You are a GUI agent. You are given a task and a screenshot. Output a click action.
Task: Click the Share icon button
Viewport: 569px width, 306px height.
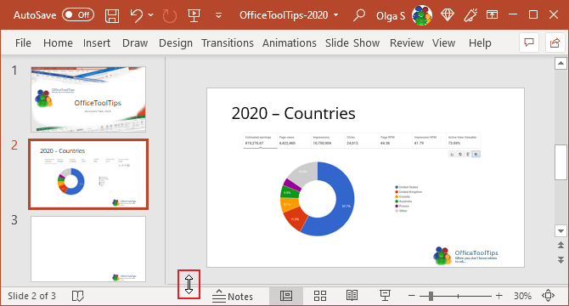tap(555, 42)
